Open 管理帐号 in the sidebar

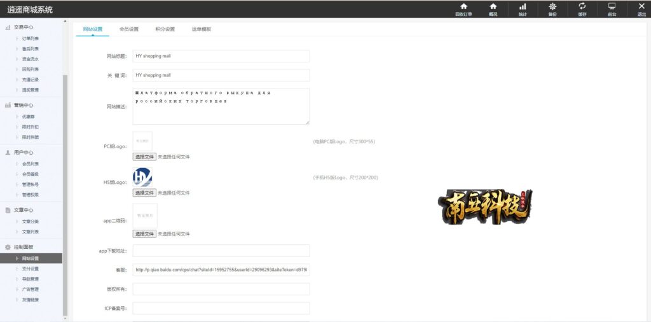[31, 185]
